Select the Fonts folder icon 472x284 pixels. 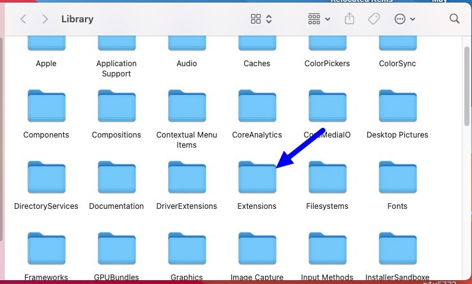tap(398, 177)
